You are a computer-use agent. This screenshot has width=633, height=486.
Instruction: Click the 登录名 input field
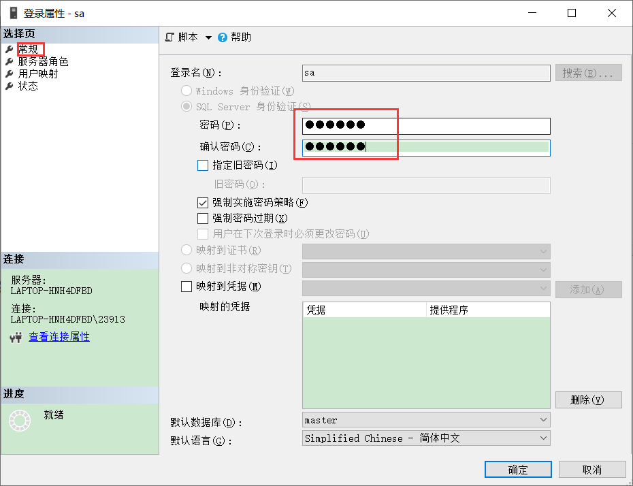pyautogui.click(x=426, y=72)
